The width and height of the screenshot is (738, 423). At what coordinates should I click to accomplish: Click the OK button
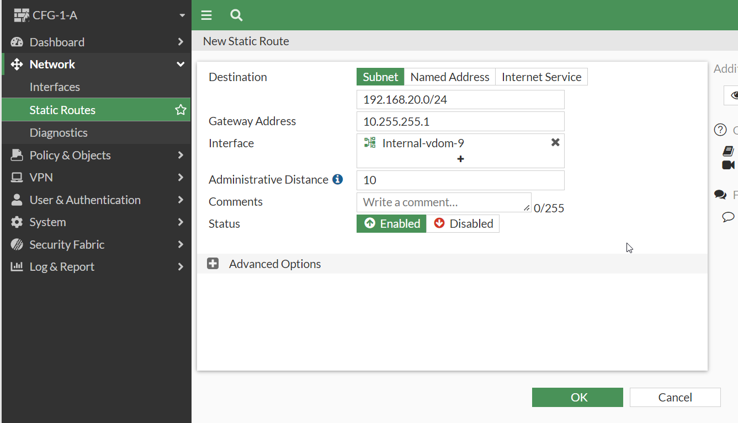pyautogui.click(x=577, y=397)
